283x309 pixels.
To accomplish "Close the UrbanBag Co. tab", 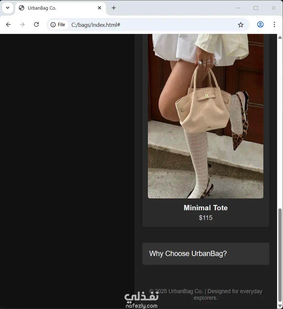I will coord(100,8).
